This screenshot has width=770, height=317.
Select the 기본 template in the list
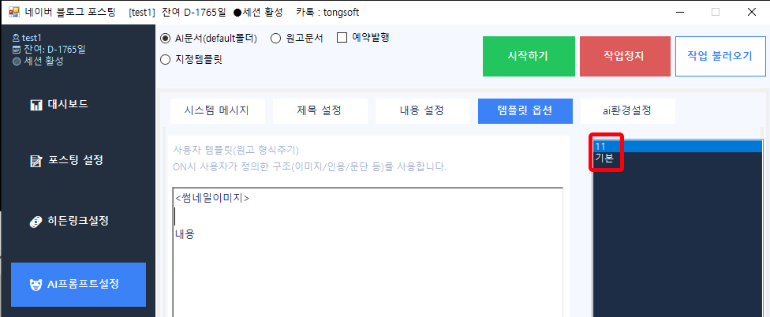point(604,158)
